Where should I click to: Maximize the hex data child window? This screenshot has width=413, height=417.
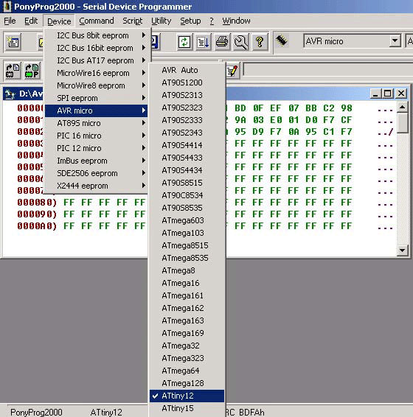tap(388, 94)
